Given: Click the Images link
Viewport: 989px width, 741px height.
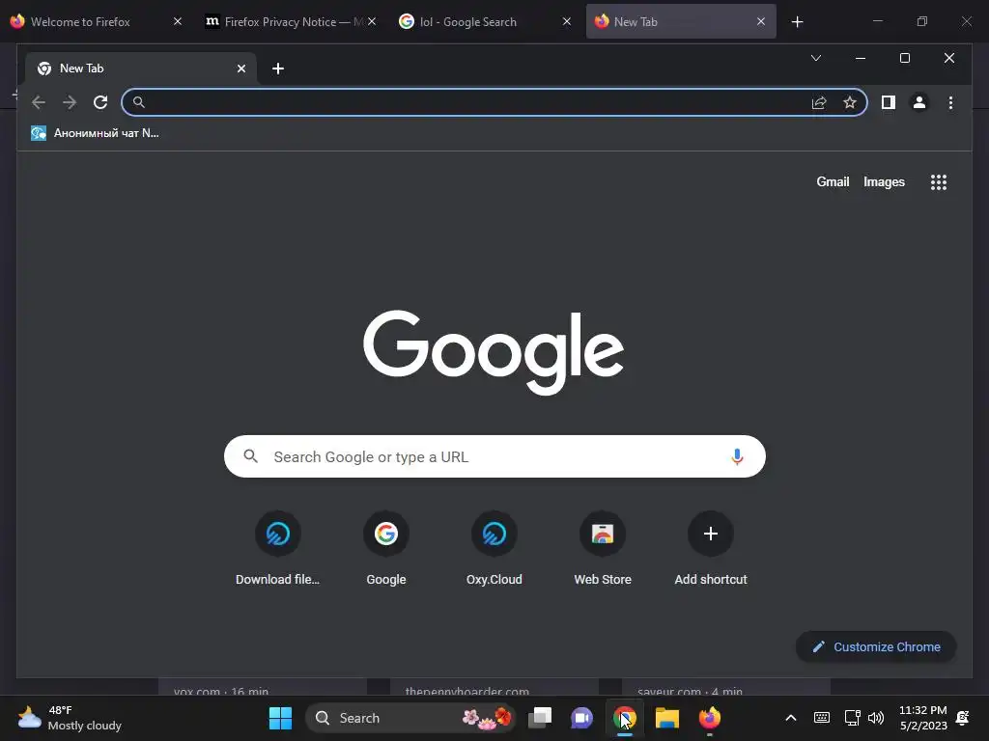Looking at the screenshot, I should click(884, 182).
